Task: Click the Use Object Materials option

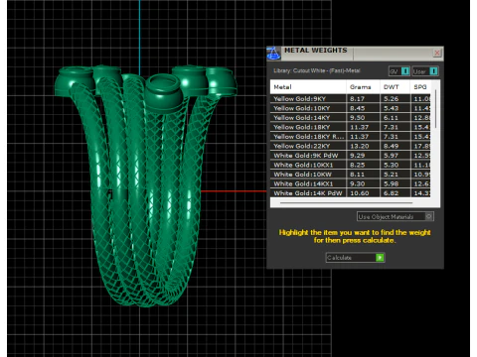Action: 396,216
